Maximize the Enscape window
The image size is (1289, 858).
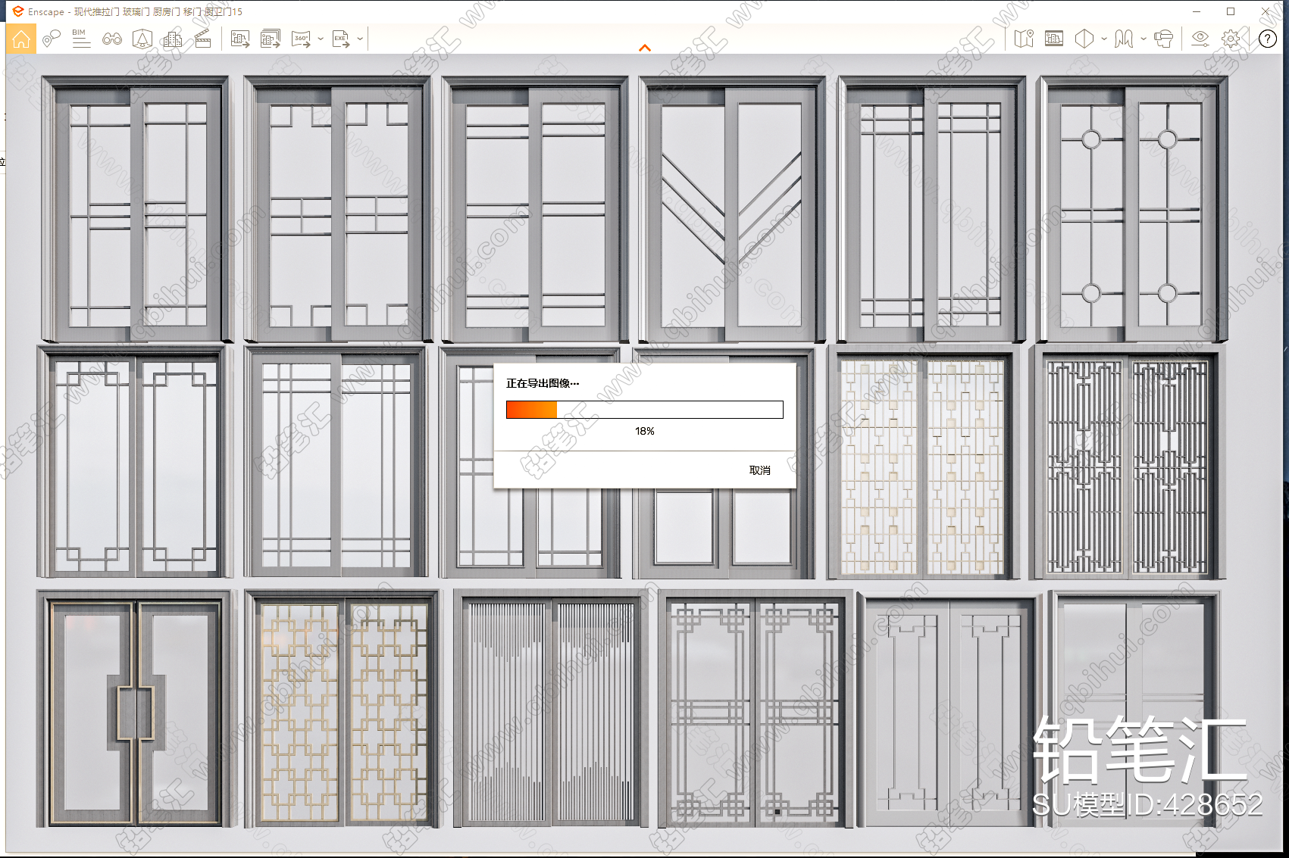(x=1231, y=11)
